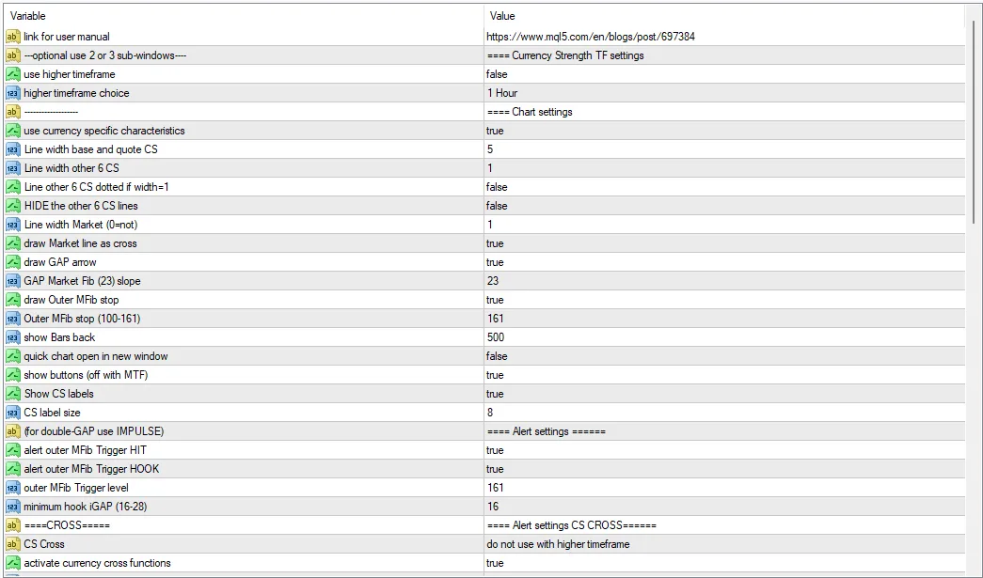Open the 'use currency specific characteristics' value dropdown

click(x=495, y=131)
